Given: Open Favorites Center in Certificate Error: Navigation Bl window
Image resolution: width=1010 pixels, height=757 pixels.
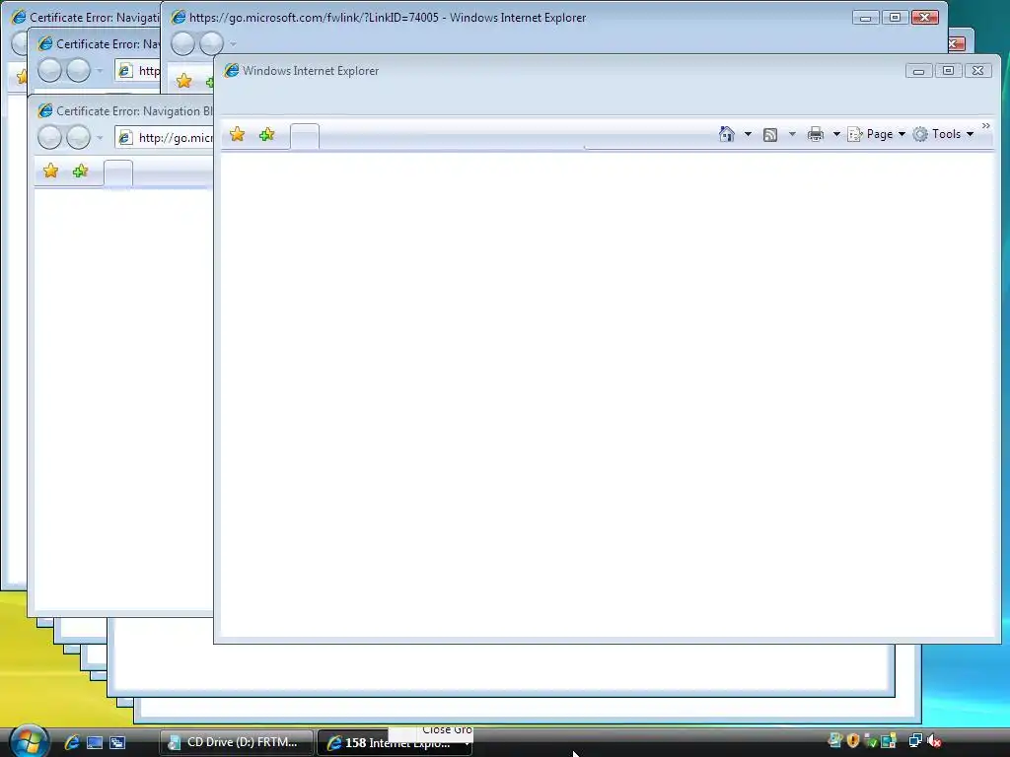Looking at the screenshot, I should (x=50, y=171).
